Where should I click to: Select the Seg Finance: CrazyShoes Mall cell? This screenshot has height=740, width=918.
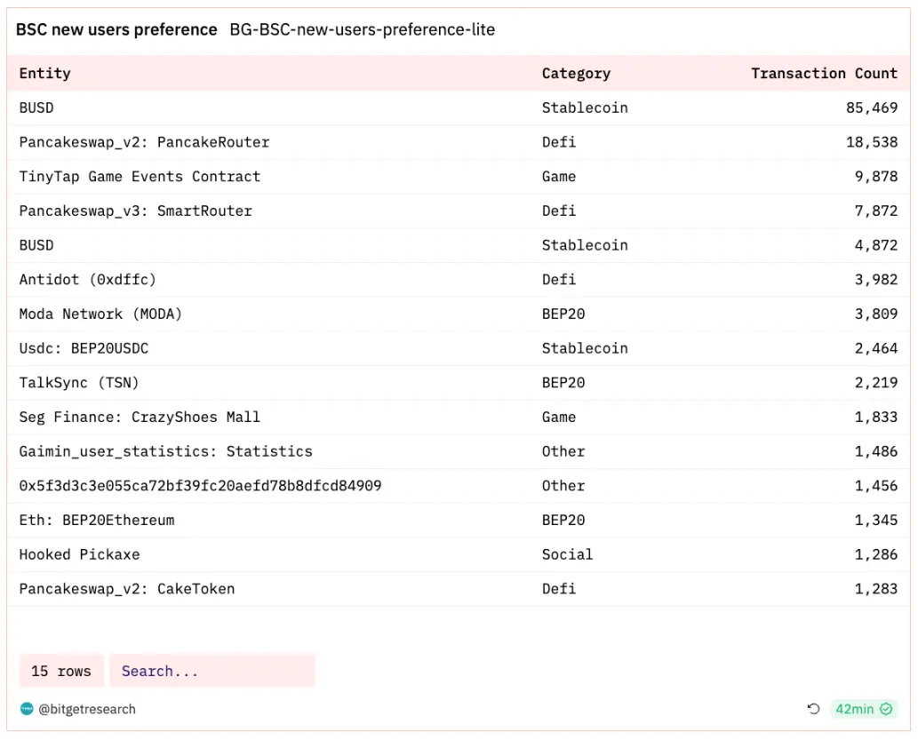(140, 417)
